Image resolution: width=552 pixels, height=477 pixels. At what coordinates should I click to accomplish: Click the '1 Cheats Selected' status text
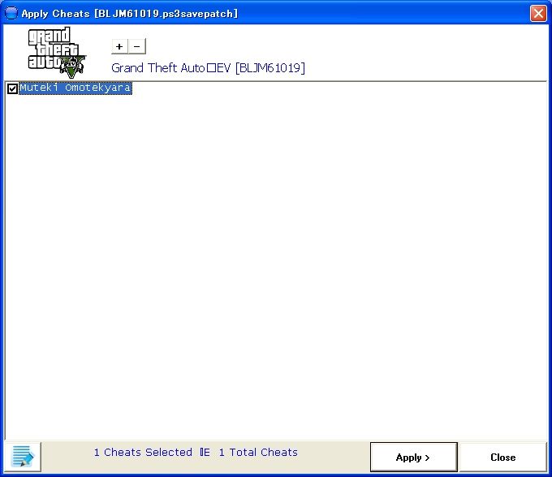pos(143,452)
